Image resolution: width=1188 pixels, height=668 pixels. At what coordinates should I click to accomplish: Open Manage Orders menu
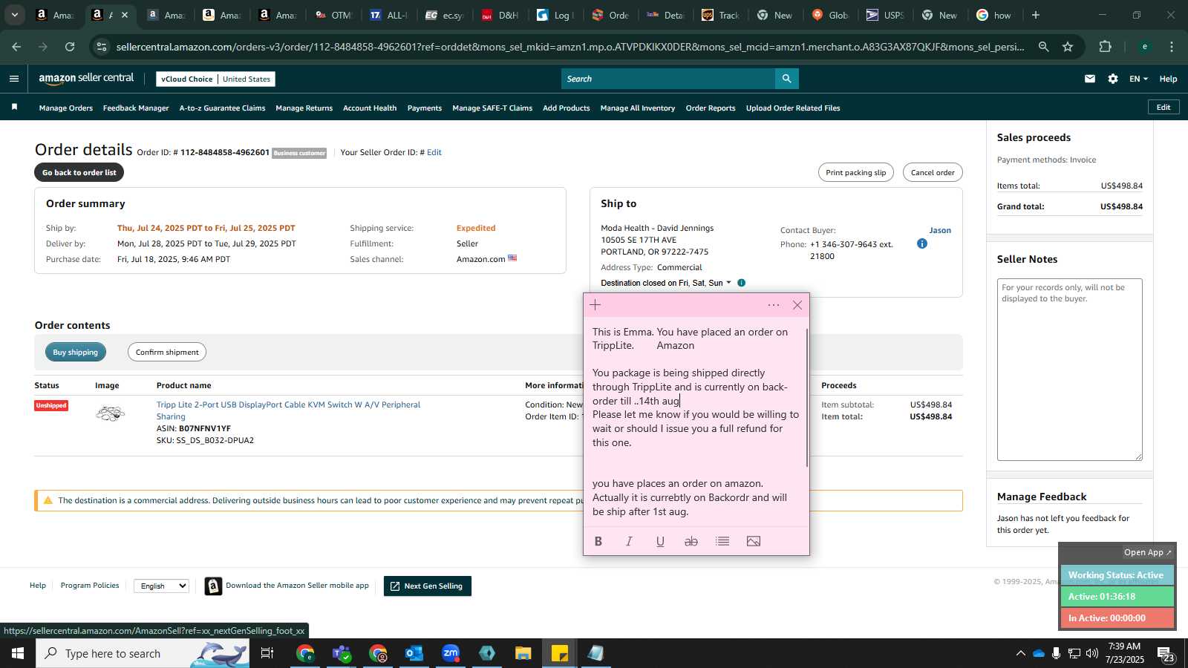coord(66,108)
